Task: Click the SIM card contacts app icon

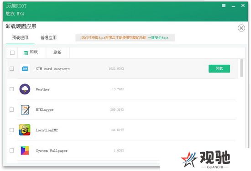Action: [x=25, y=68]
